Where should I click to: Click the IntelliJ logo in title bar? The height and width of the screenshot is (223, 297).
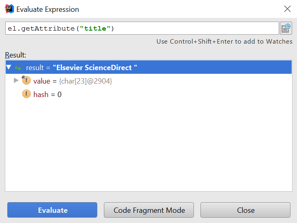pyautogui.click(x=9, y=9)
